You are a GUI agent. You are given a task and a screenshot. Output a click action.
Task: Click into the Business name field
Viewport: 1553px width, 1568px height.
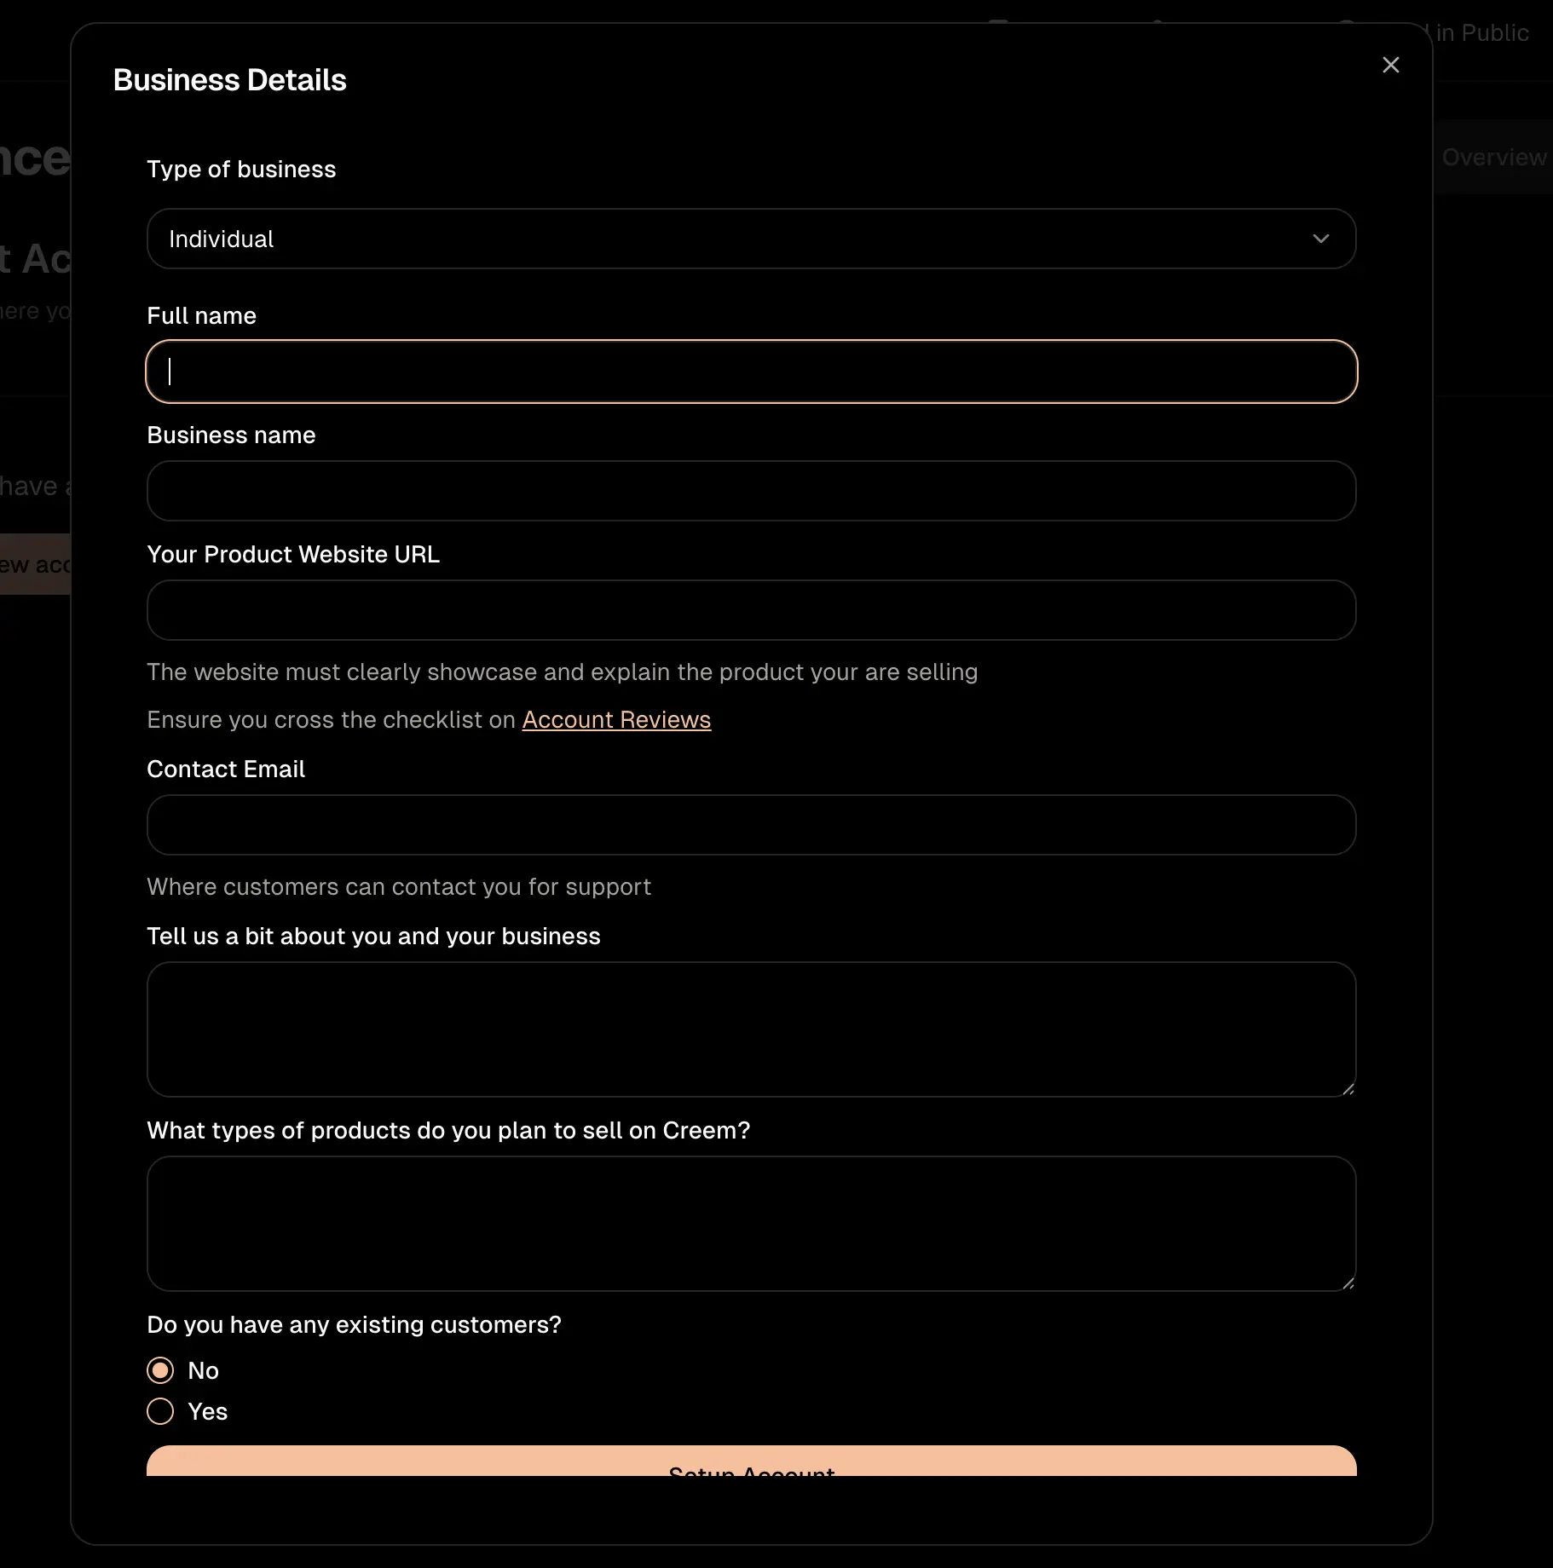click(x=750, y=491)
